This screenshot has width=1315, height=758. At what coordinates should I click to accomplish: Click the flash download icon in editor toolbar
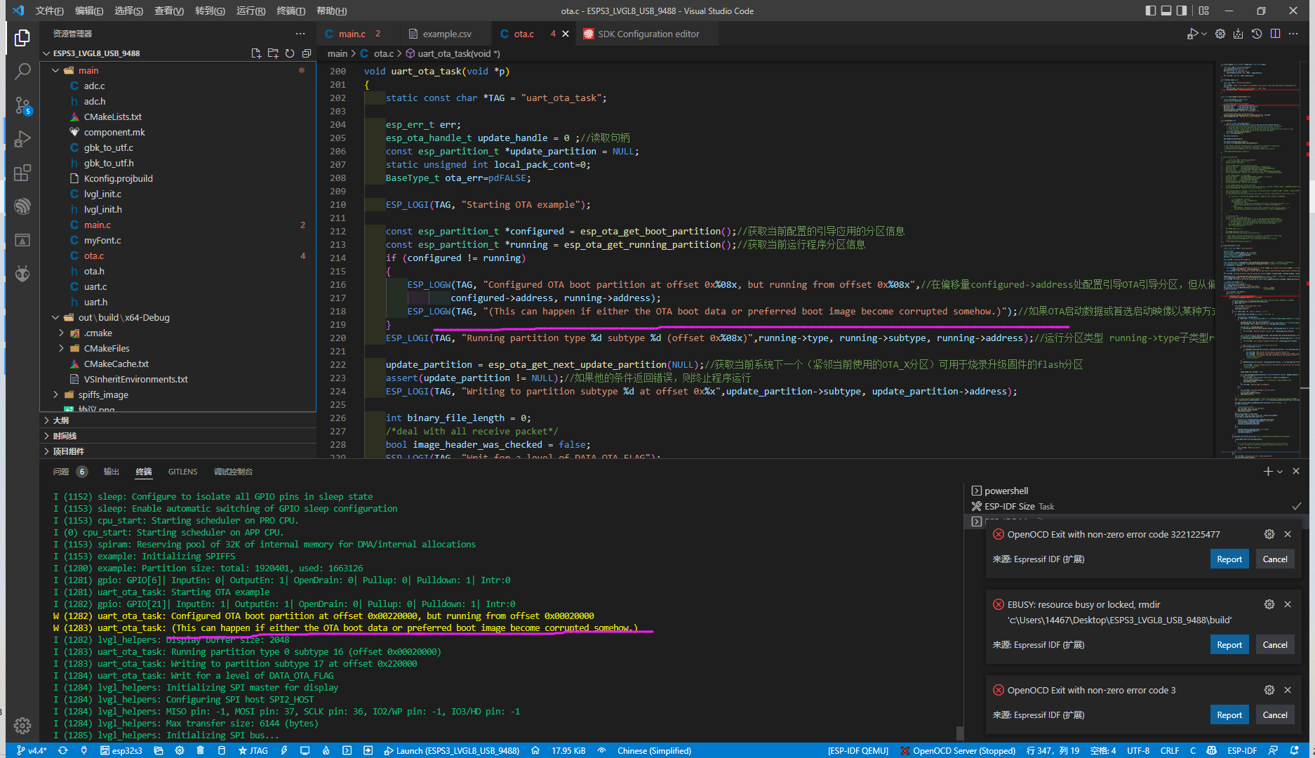click(x=1238, y=34)
